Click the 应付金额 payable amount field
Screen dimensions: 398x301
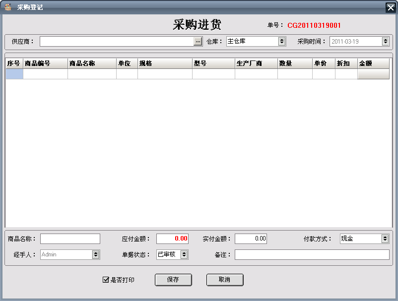172,239
